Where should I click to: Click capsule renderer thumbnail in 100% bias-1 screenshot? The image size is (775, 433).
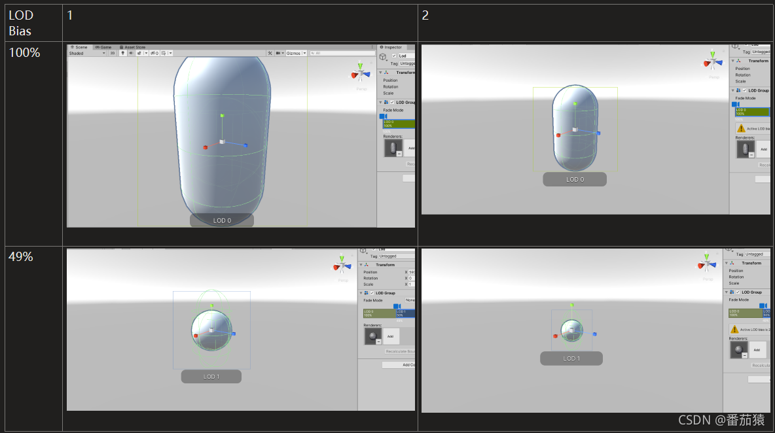pos(393,148)
